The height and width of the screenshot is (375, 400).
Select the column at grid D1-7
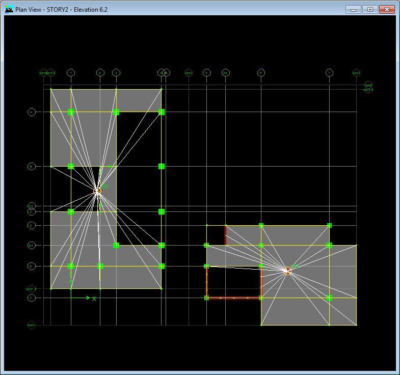pyautogui.click(x=329, y=246)
